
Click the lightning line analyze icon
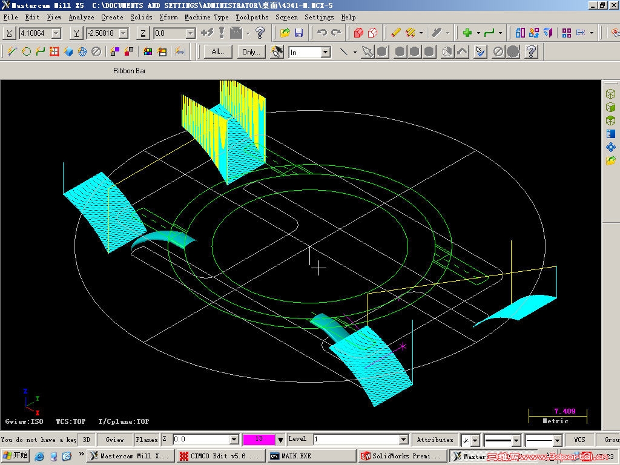(x=12, y=52)
